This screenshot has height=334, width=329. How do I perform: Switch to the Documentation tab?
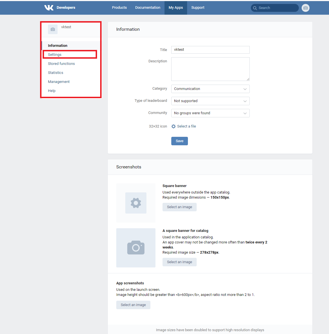148,8
